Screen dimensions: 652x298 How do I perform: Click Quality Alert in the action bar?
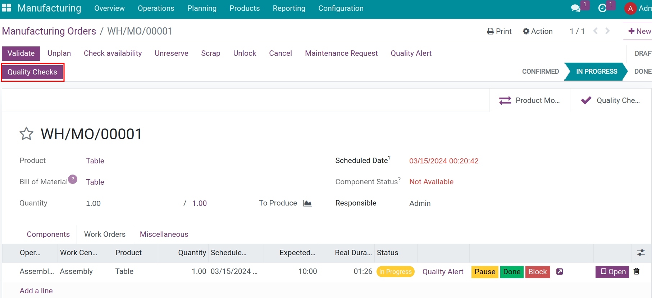pos(411,53)
